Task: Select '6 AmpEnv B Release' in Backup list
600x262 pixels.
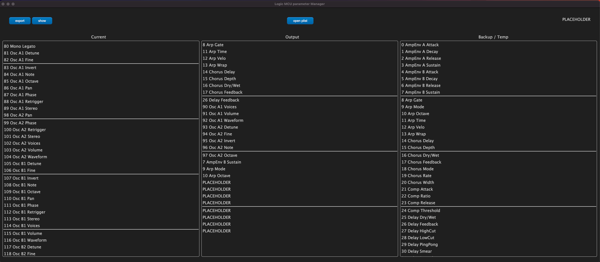Action: click(498, 85)
